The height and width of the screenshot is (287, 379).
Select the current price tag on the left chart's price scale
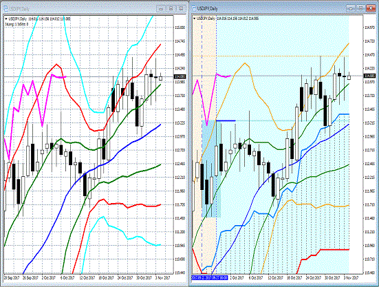coord(180,76)
